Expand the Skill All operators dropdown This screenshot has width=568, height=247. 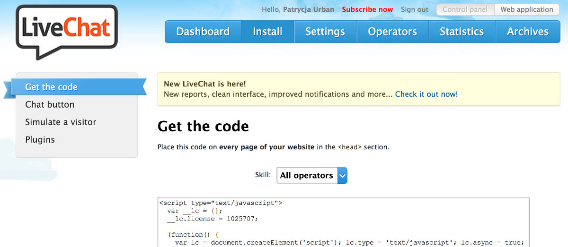(312, 175)
